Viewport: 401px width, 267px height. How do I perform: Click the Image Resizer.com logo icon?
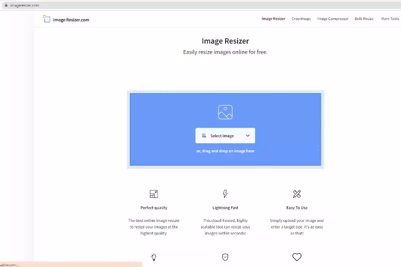pos(46,19)
